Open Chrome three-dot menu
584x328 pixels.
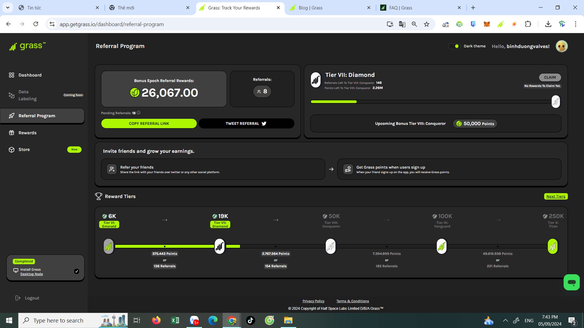[x=575, y=24]
